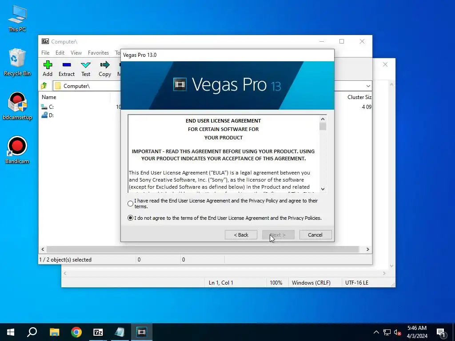Click the disabled Next button
This screenshot has width=455, height=341.
pyautogui.click(x=278, y=235)
